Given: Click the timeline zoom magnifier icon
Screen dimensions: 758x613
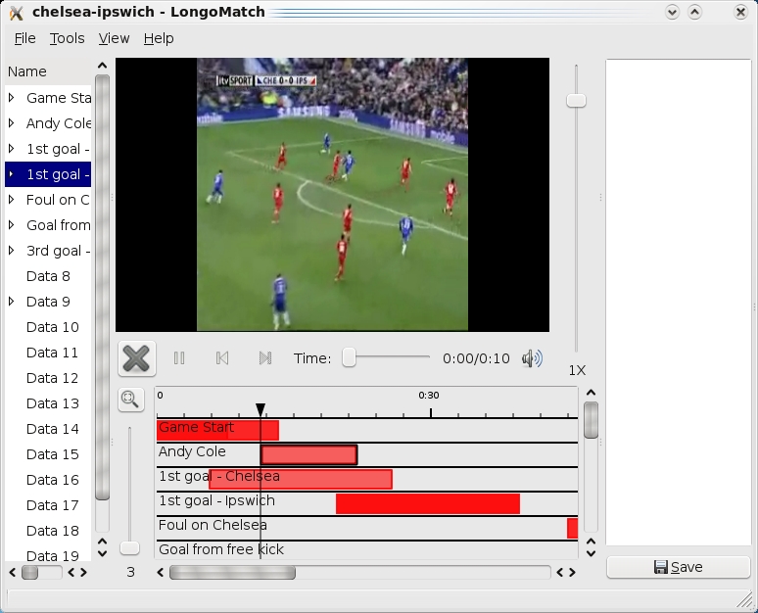Looking at the screenshot, I should point(129,399).
